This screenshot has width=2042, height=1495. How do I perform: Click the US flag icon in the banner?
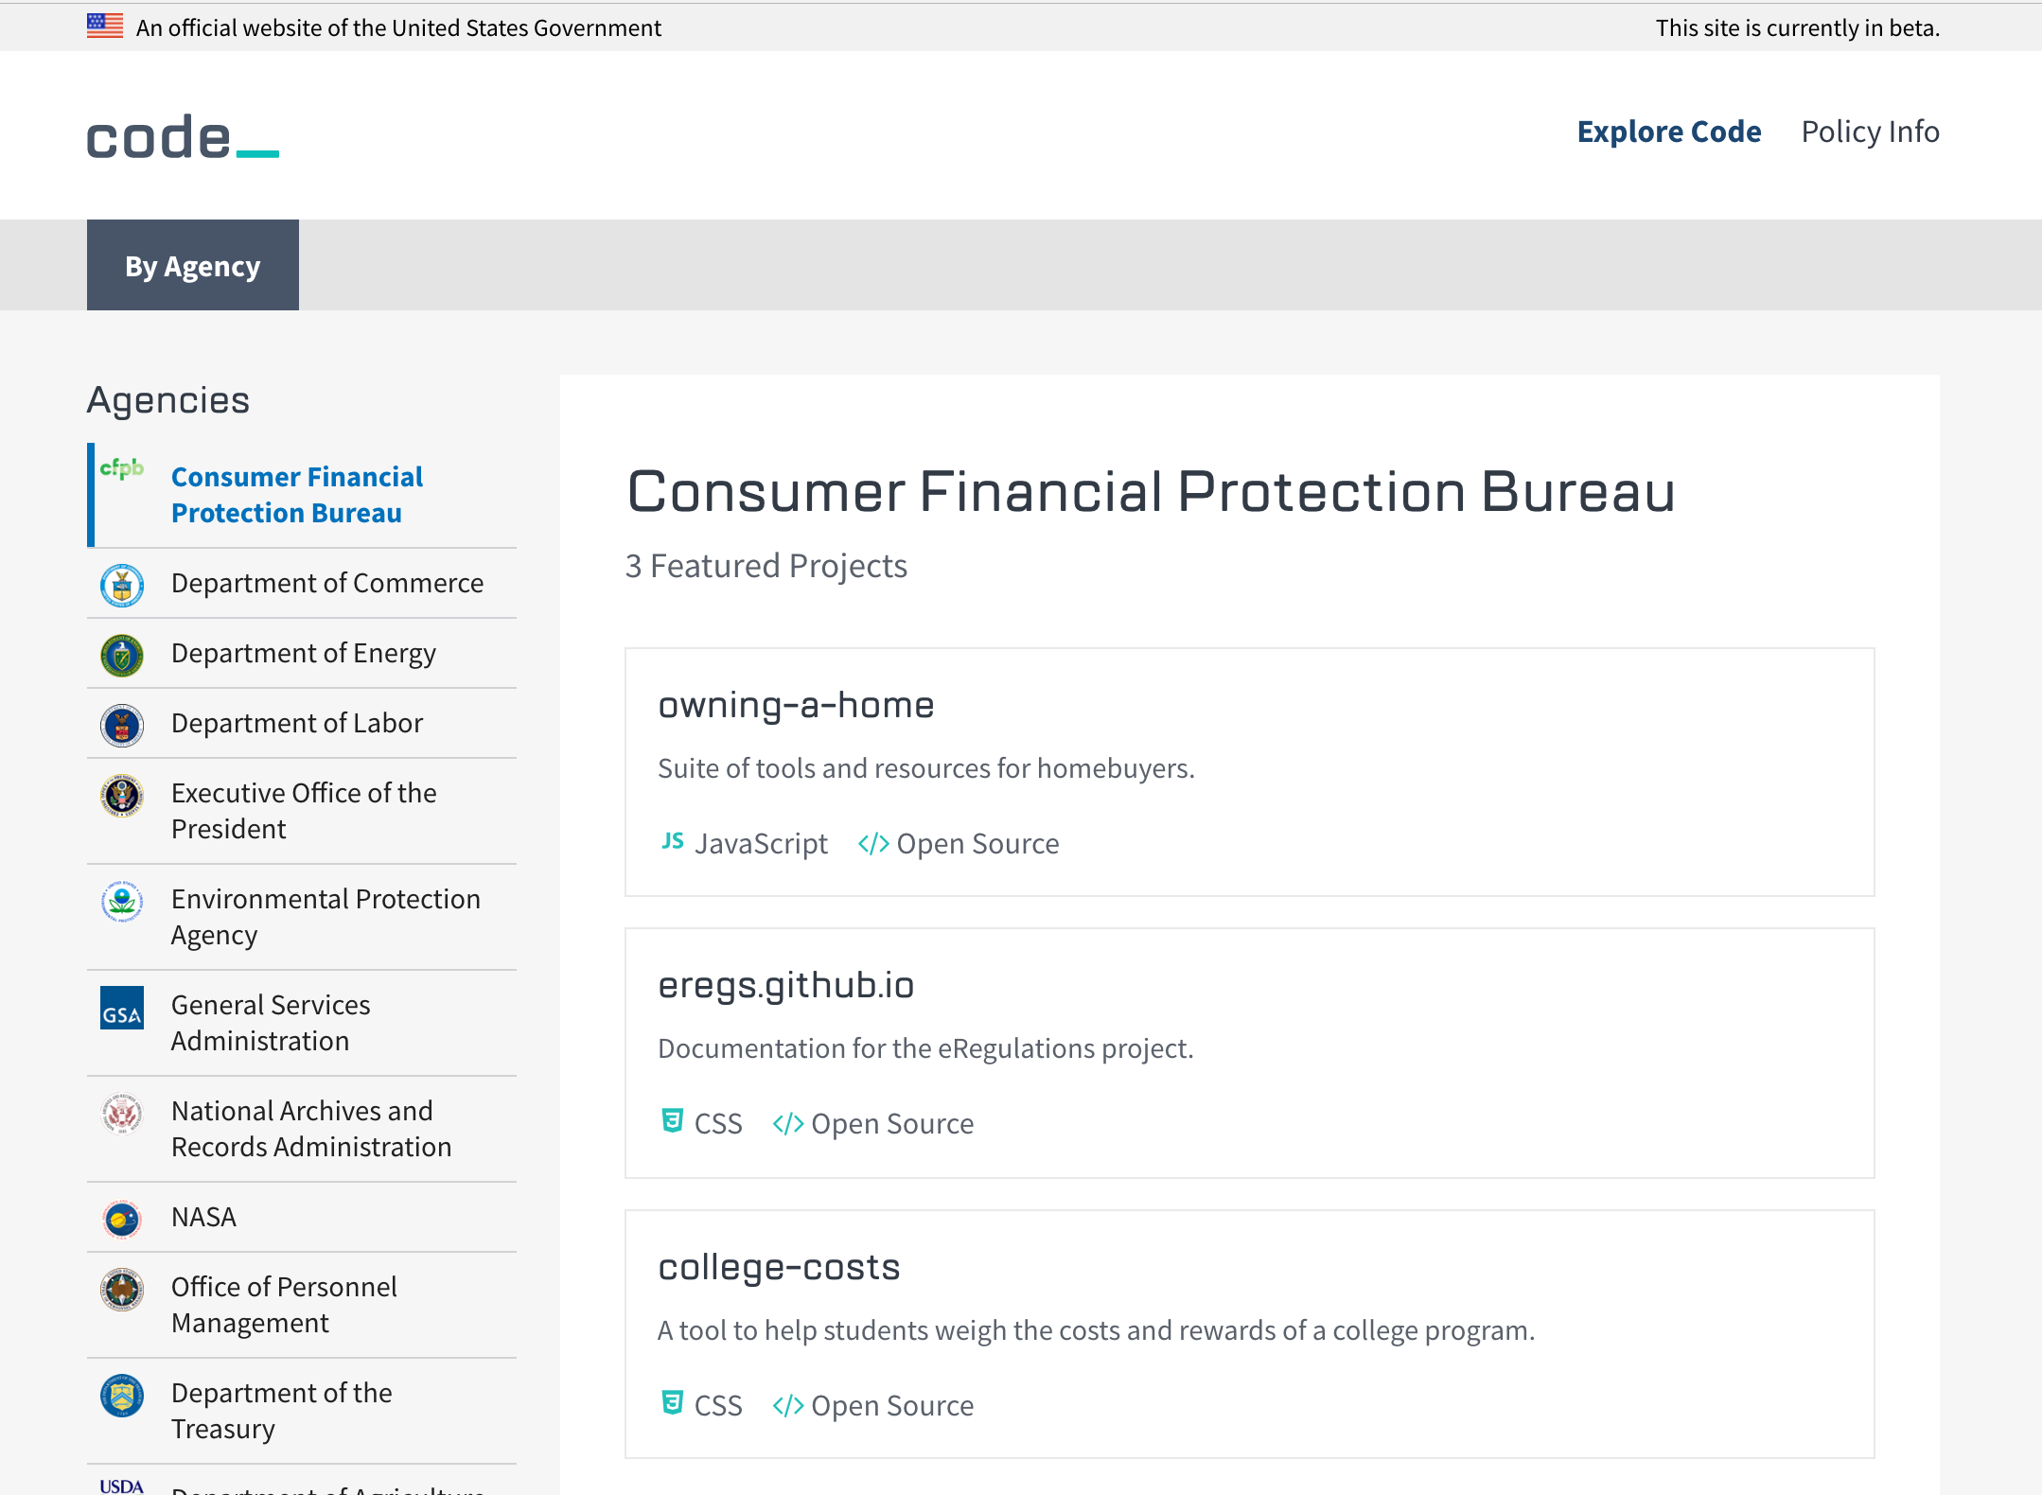pos(104,26)
